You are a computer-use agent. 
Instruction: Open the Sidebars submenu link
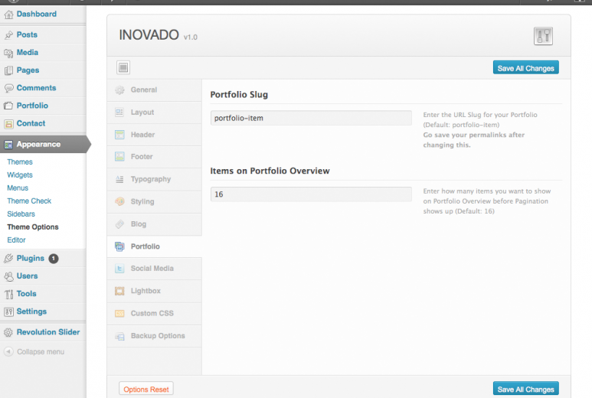click(21, 214)
